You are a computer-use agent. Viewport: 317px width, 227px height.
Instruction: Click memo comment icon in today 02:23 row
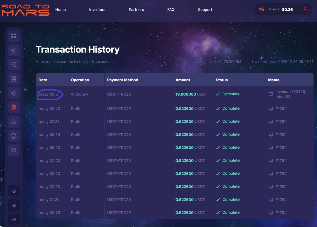[271, 187]
